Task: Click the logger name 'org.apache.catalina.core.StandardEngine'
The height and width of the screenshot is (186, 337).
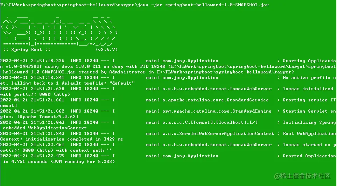Action: coord(217,111)
